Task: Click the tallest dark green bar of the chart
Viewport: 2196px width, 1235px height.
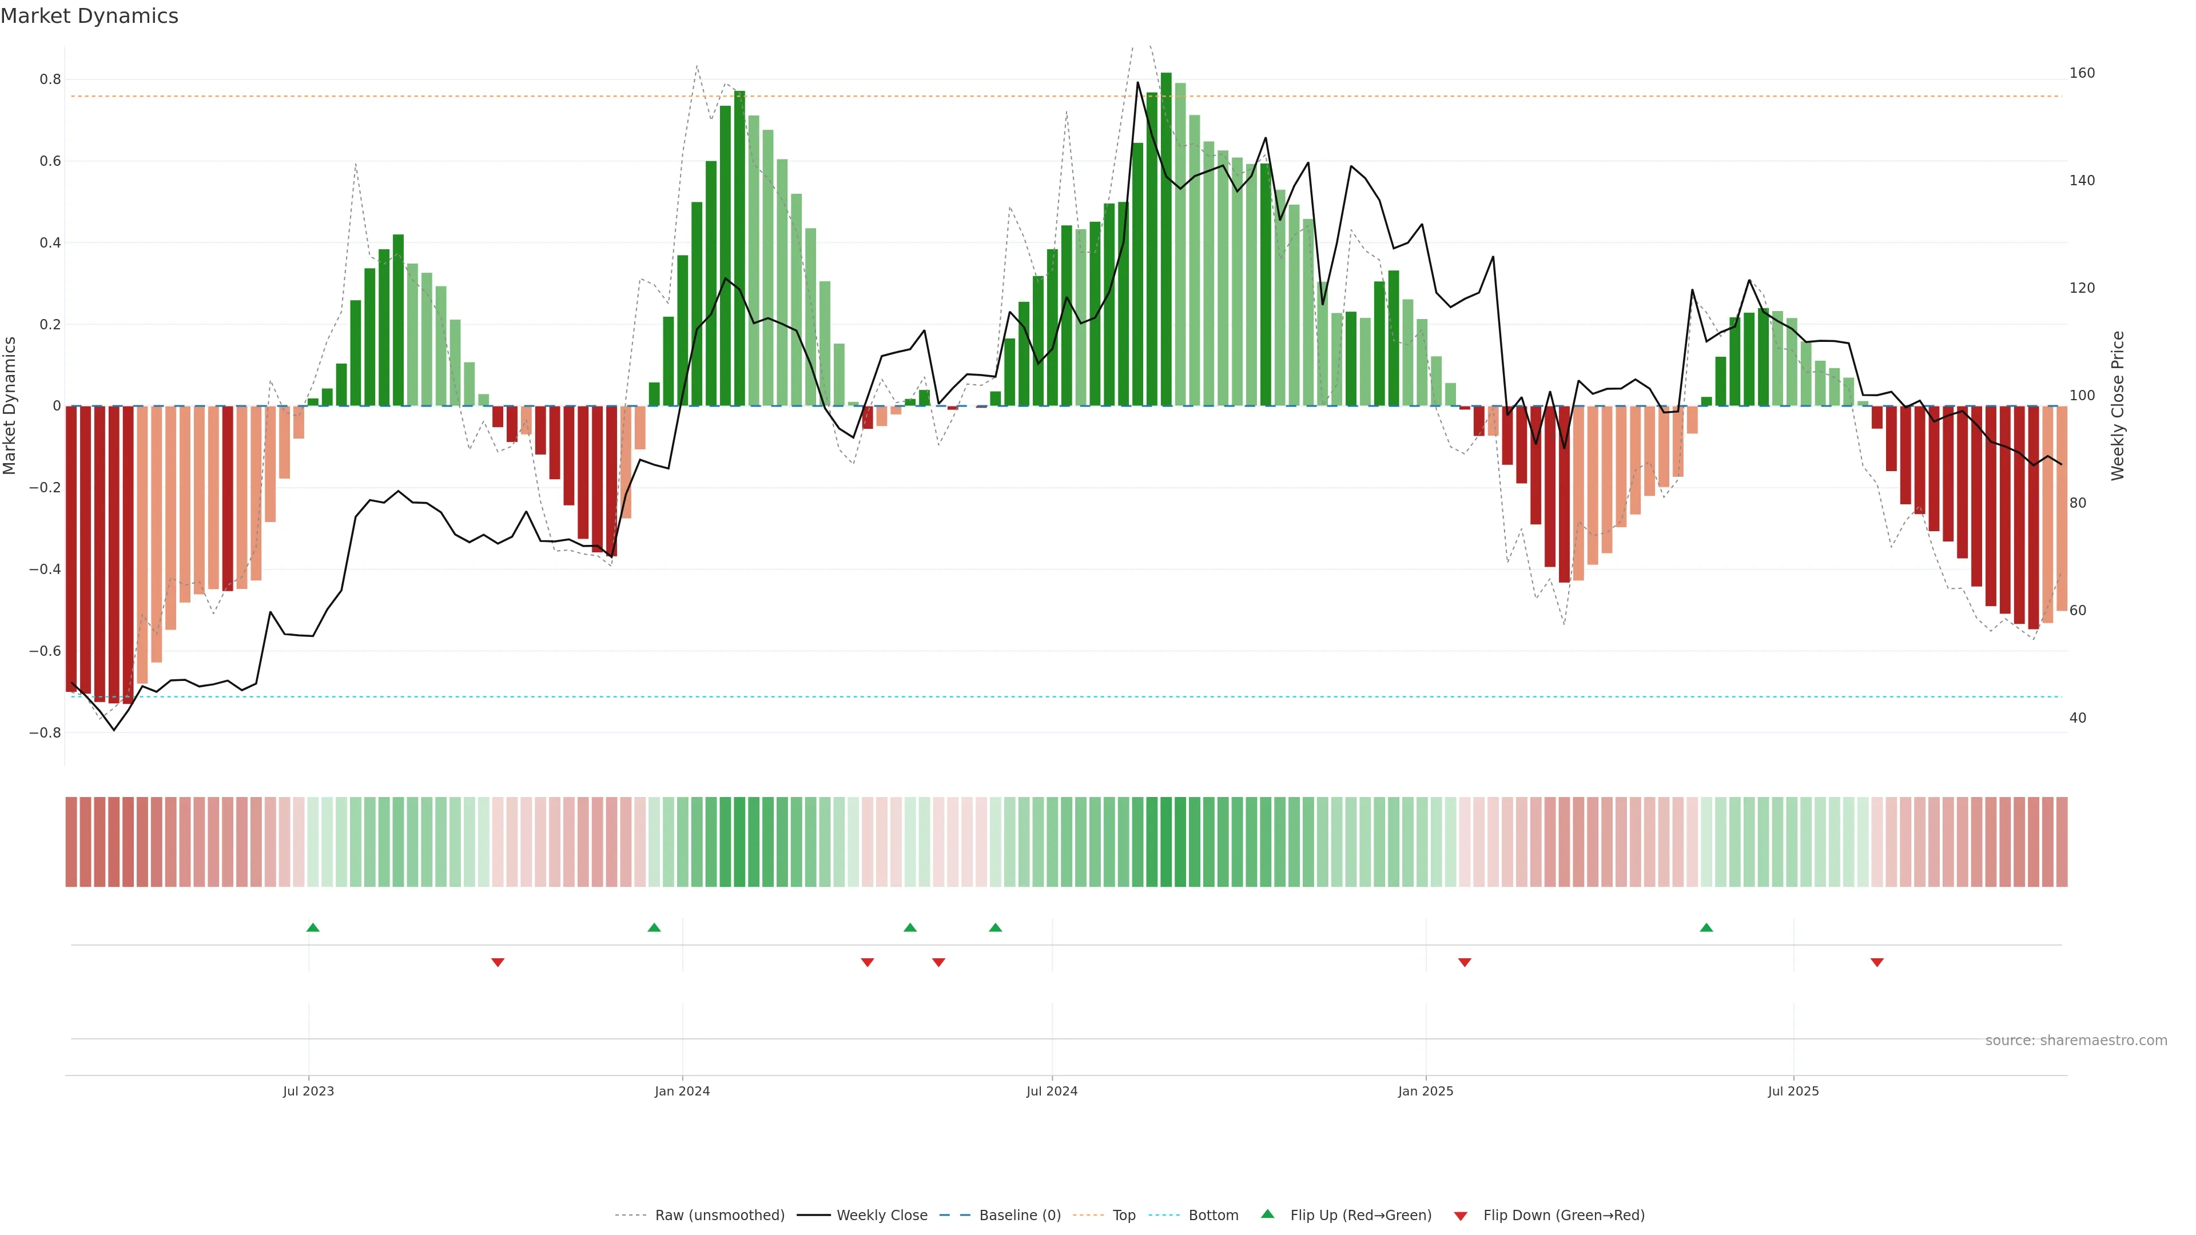Action: pyautogui.click(x=1166, y=238)
